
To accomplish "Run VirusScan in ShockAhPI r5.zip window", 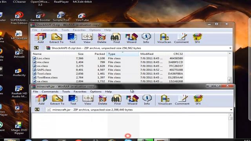I will (164, 38).
